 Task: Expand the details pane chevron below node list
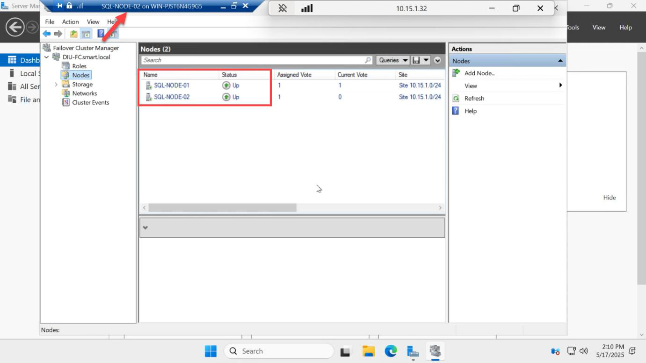click(145, 228)
